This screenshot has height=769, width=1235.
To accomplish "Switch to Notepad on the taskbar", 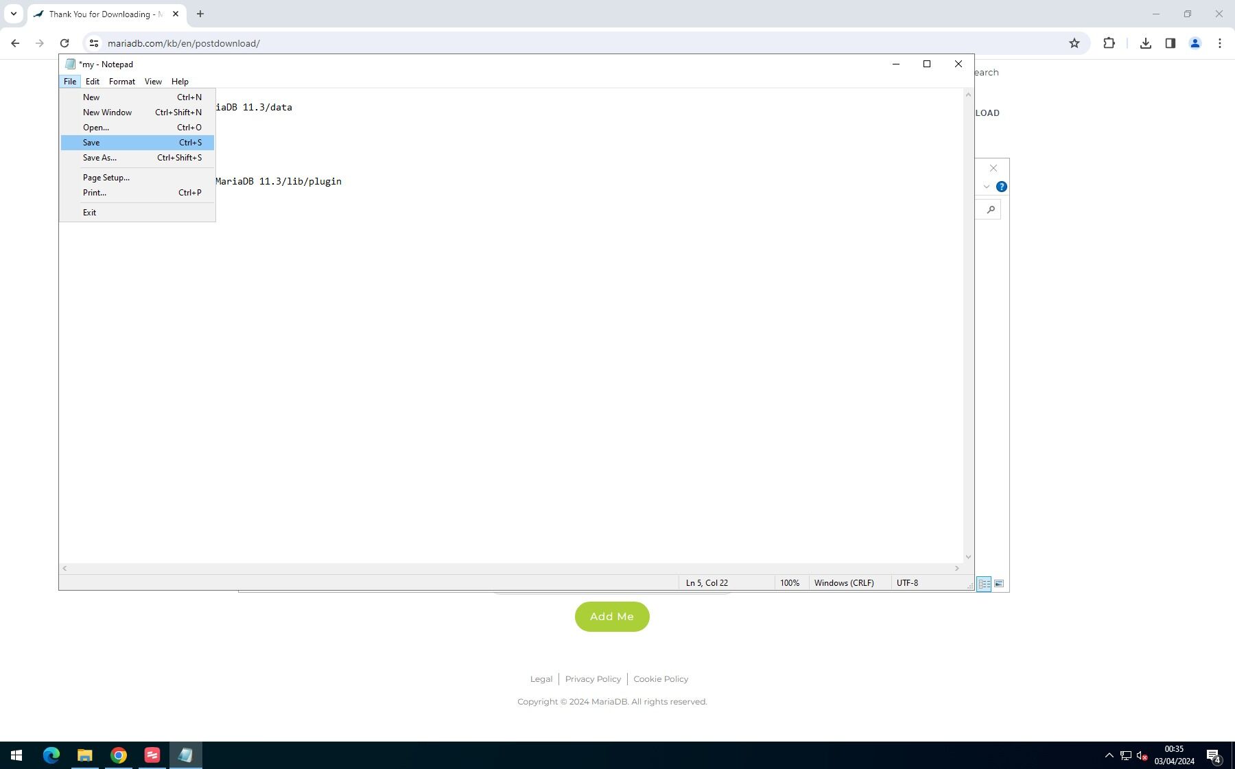I will pos(186,755).
